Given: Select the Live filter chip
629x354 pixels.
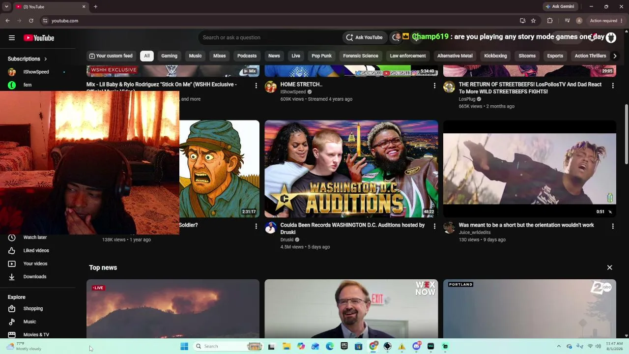Looking at the screenshot, I should (x=296, y=56).
